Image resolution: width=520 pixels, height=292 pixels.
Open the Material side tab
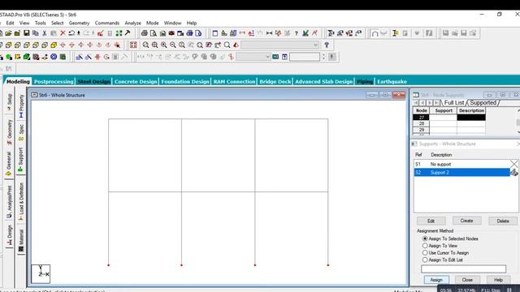(21, 241)
